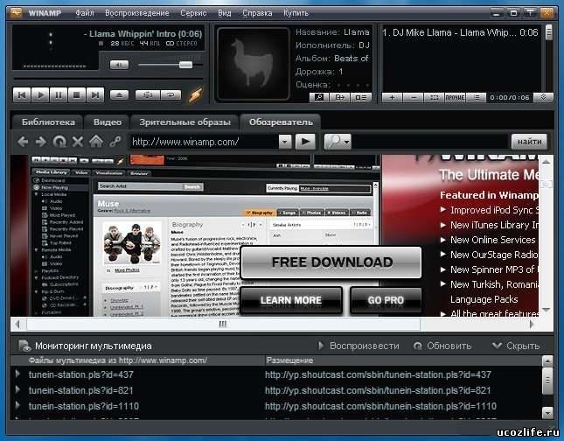The image size is (564, 441).
Task: Click the Go arrow next to URL
Action: coord(305,142)
